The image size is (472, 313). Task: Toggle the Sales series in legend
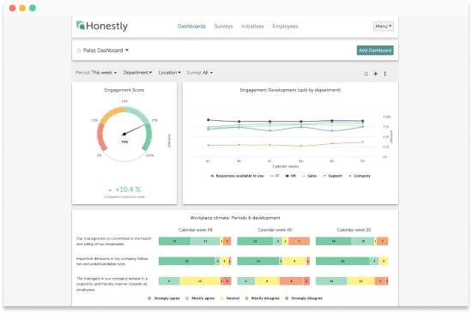(310, 176)
